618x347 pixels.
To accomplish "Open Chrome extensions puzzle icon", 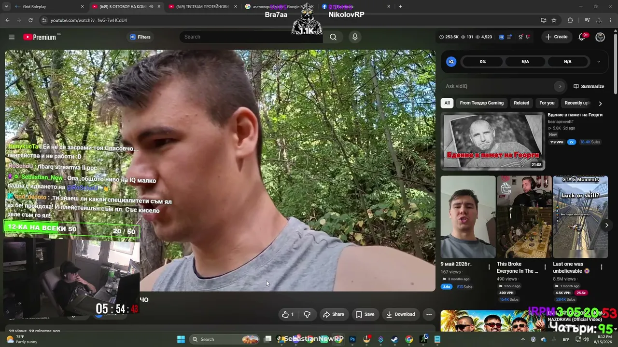I will 570,20.
